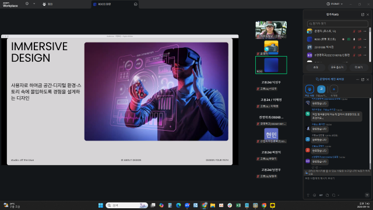Pop out the chat panel

363,79
